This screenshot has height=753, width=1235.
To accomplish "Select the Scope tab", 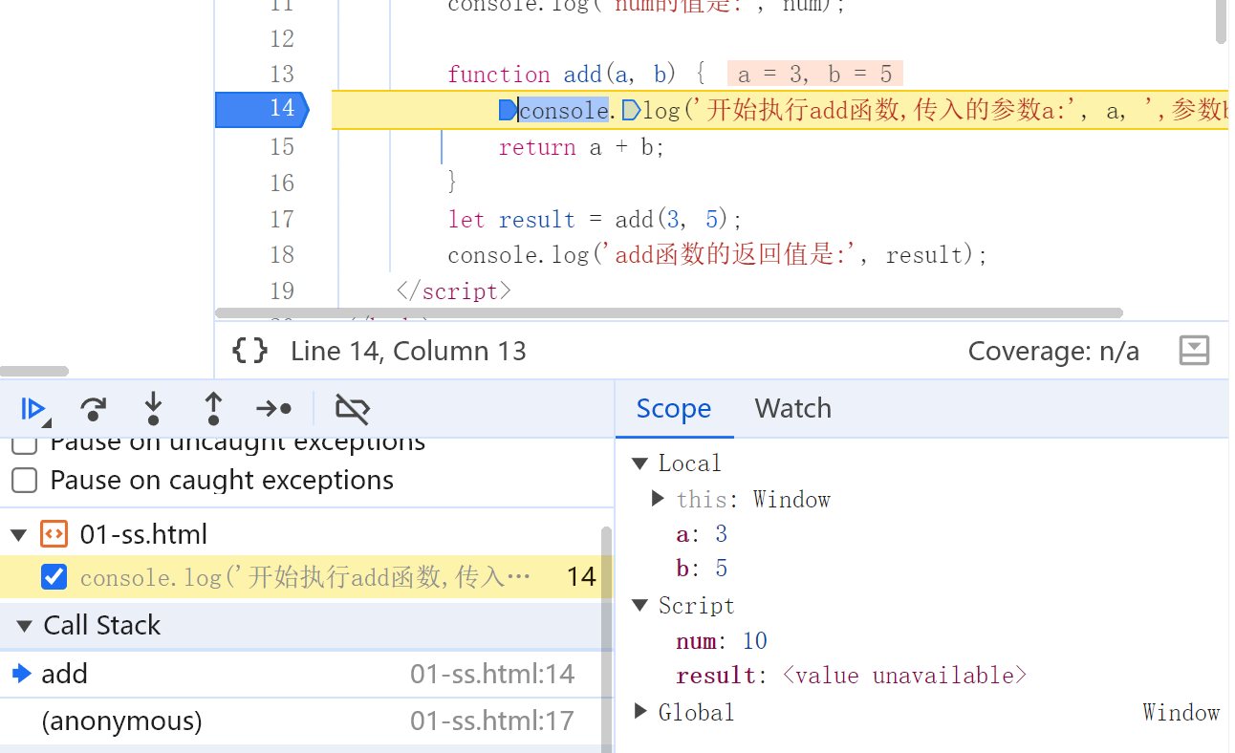I will [x=674, y=409].
